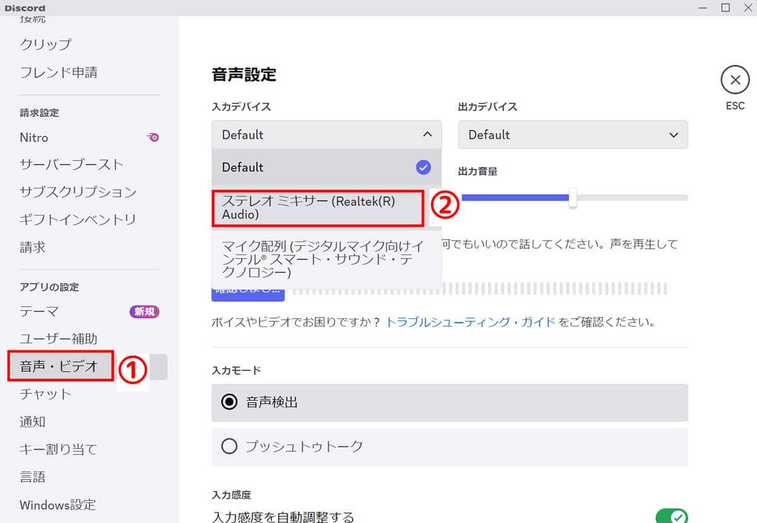Click the アプリの設定 section header

[49, 287]
